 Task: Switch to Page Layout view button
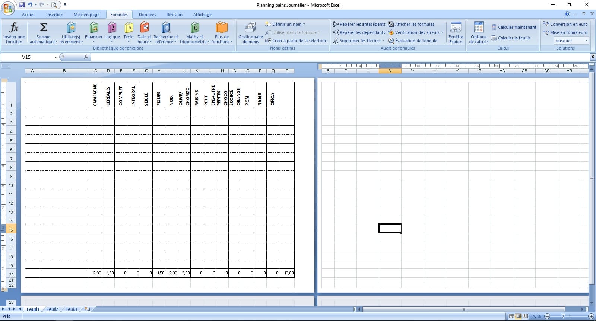click(518, 316)
